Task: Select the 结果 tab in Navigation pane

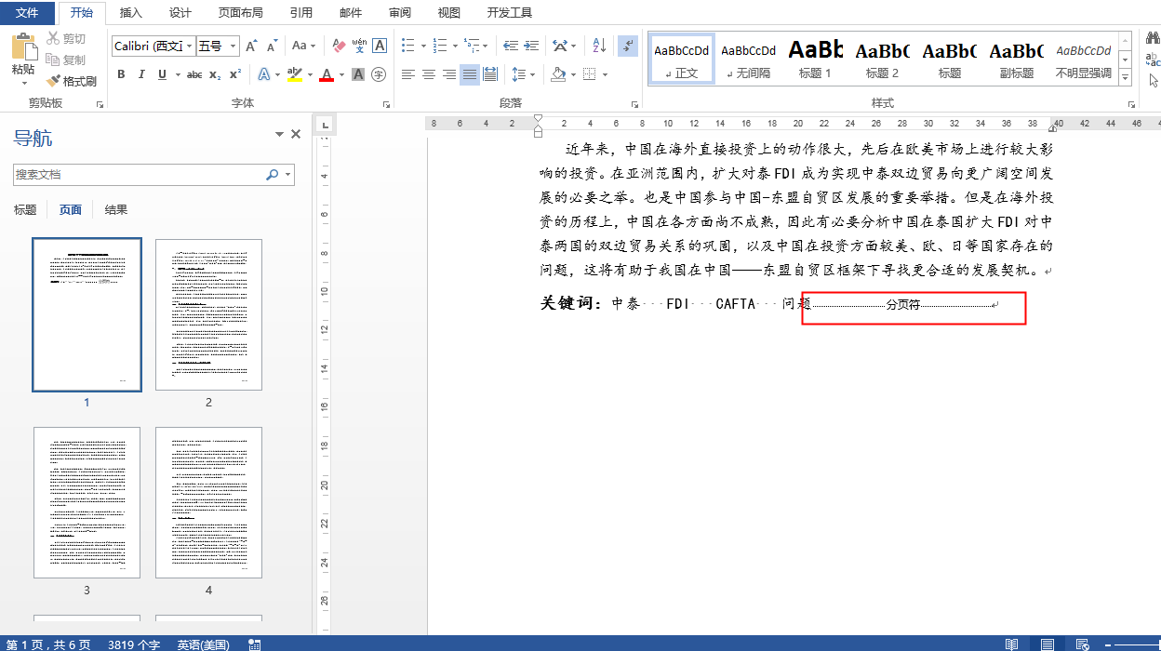Action: (x=115, y=209)
